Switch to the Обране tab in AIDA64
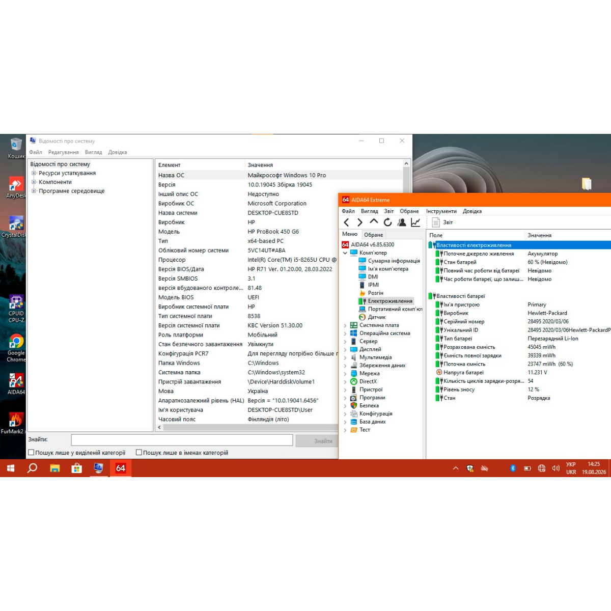Screen dimensions: 611x611 (374, 235)
